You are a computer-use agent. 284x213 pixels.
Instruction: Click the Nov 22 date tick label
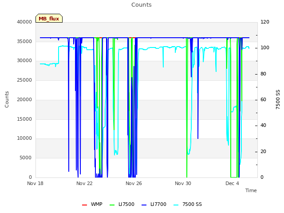coord(84,183)
